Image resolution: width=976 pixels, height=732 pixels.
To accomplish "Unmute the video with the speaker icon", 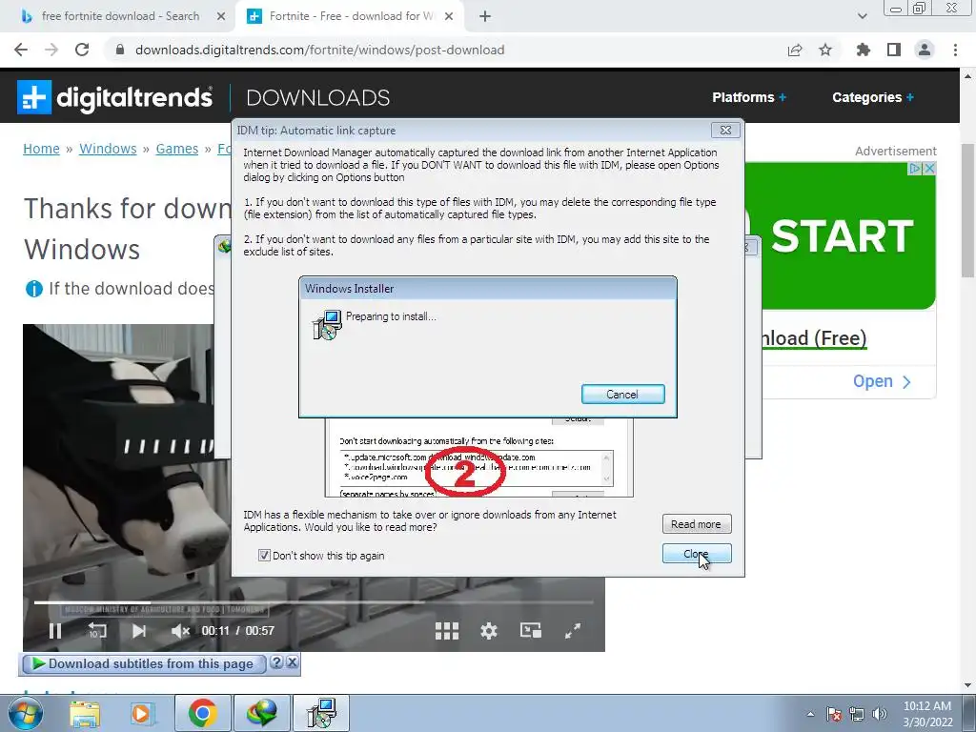I will (x=180, y=631).
